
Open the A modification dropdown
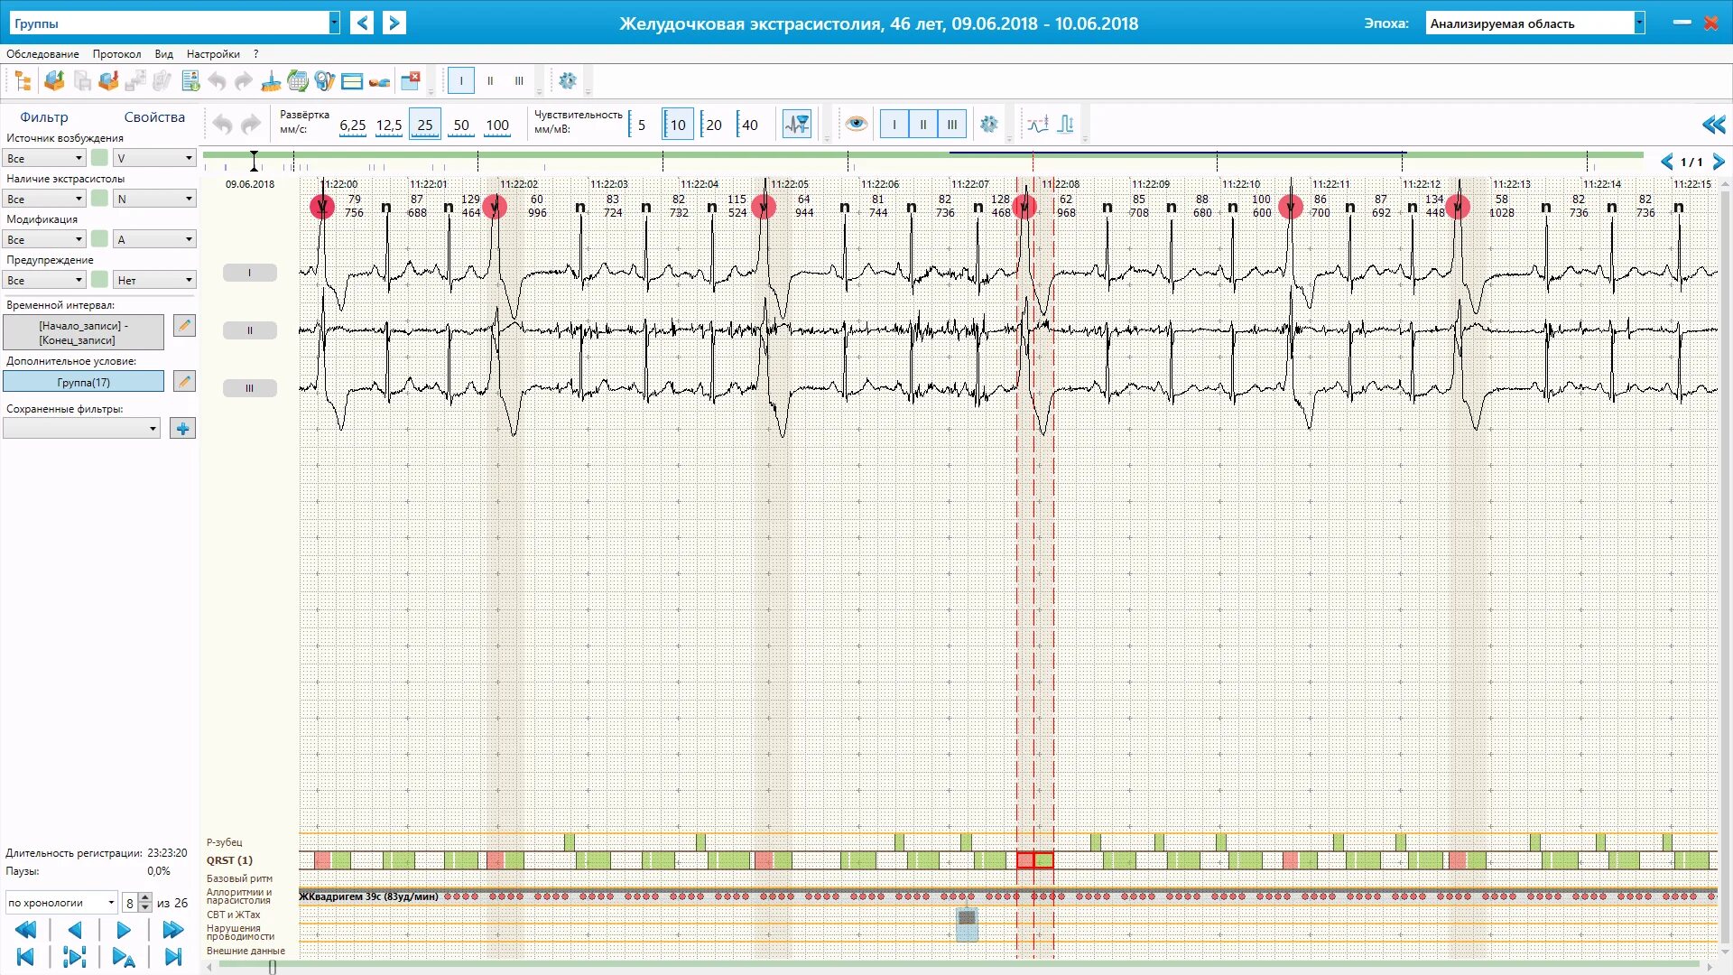[x=154, y=239]
